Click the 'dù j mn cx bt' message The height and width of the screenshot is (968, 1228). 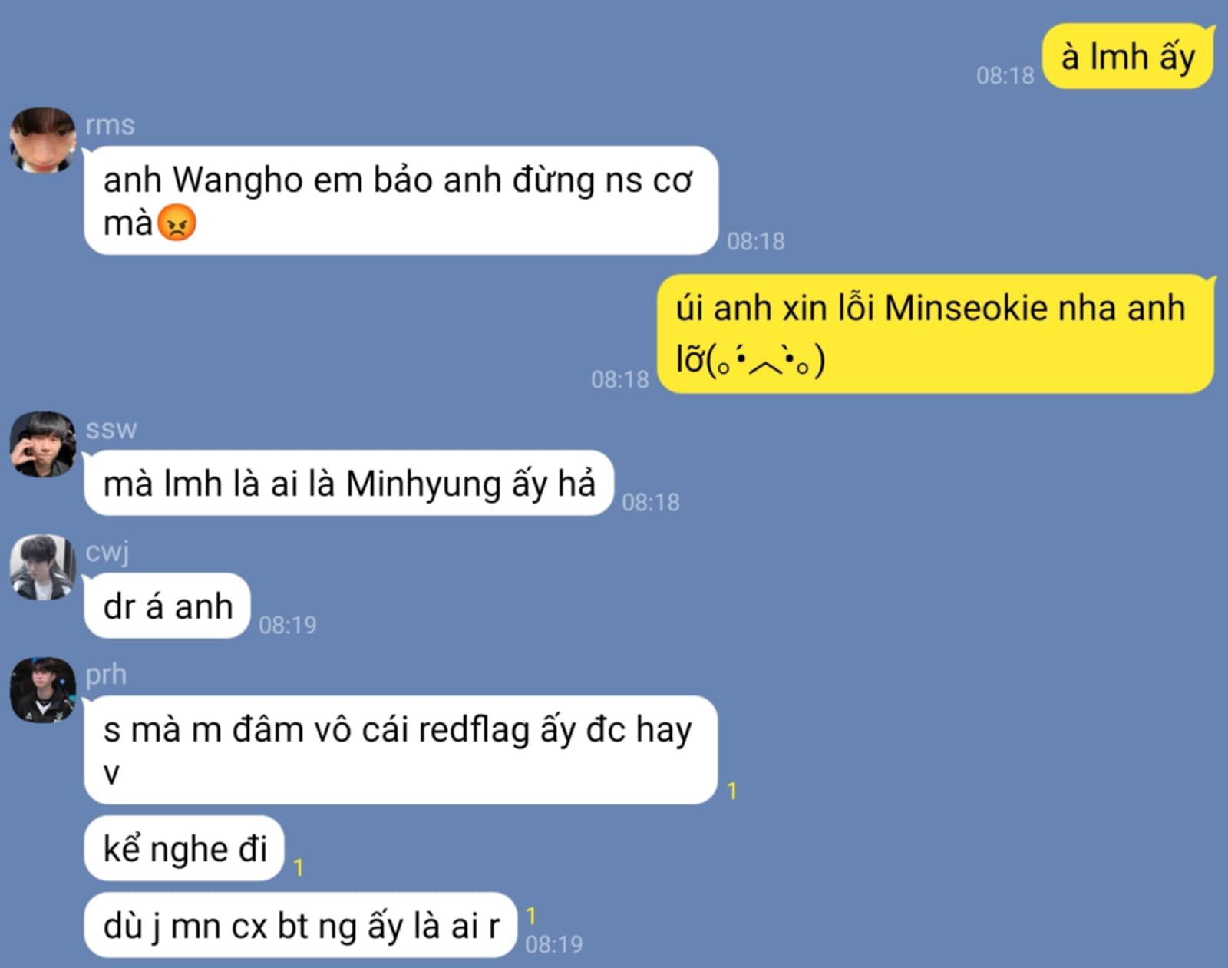[x=301, y=925]
